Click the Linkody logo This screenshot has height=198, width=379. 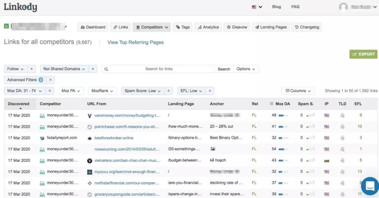coord(20,7)
